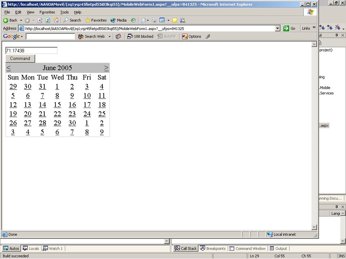Click the Google search input box

point(50,37)
